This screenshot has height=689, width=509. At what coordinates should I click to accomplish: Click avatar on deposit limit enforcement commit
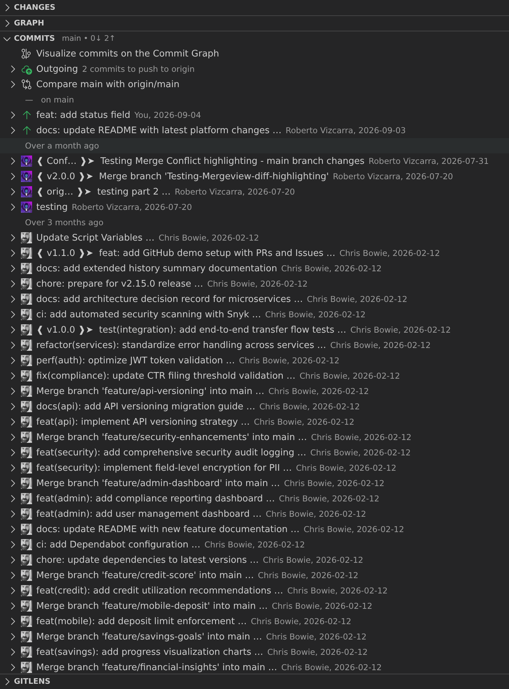(x=26, y=621)
